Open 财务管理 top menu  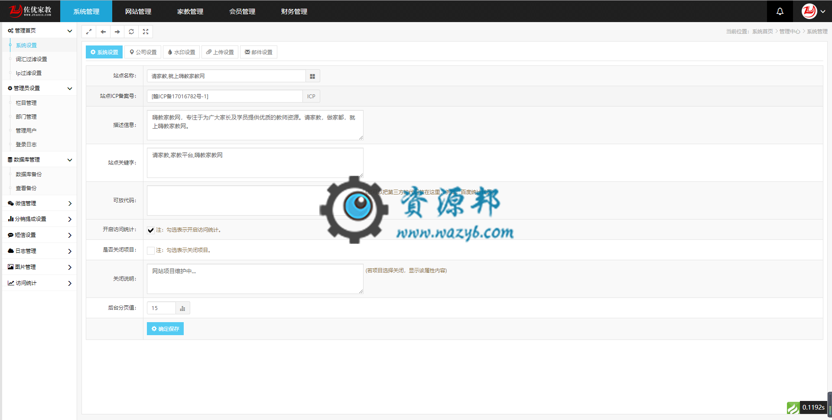[x=294, y=11]
